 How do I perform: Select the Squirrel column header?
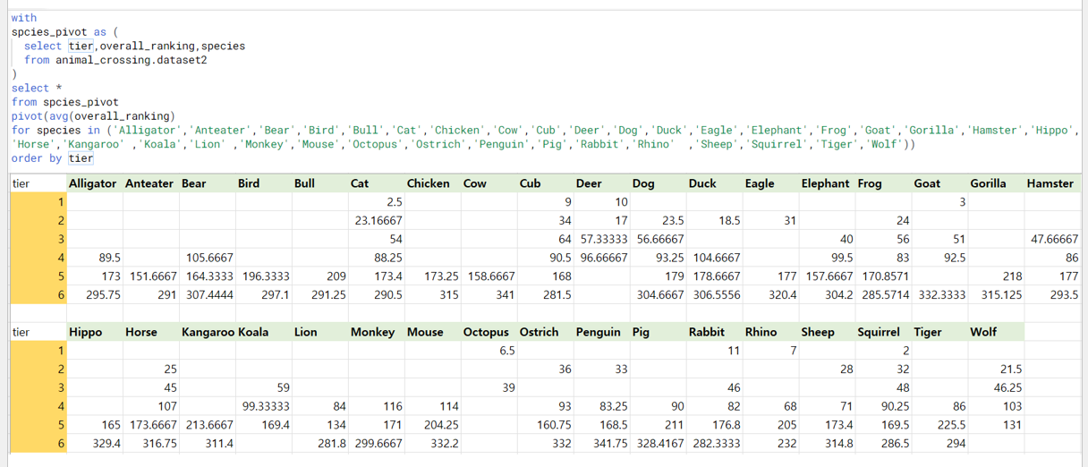[x=879, y=332]
